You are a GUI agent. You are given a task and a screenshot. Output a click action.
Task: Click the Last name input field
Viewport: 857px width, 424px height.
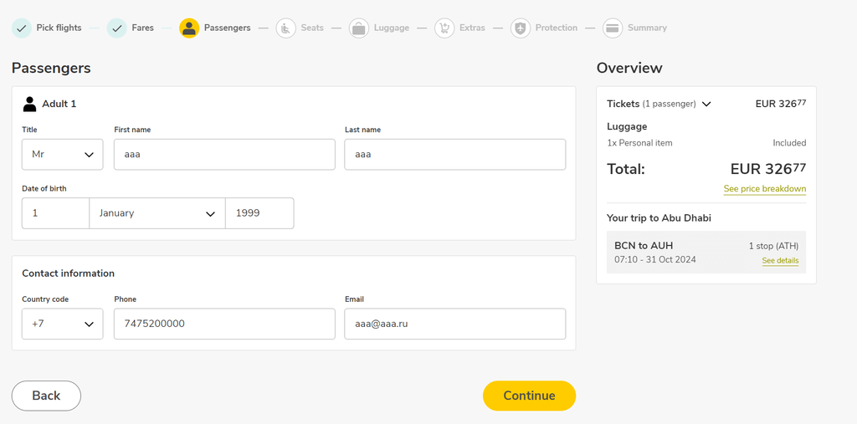pos(455,155)
